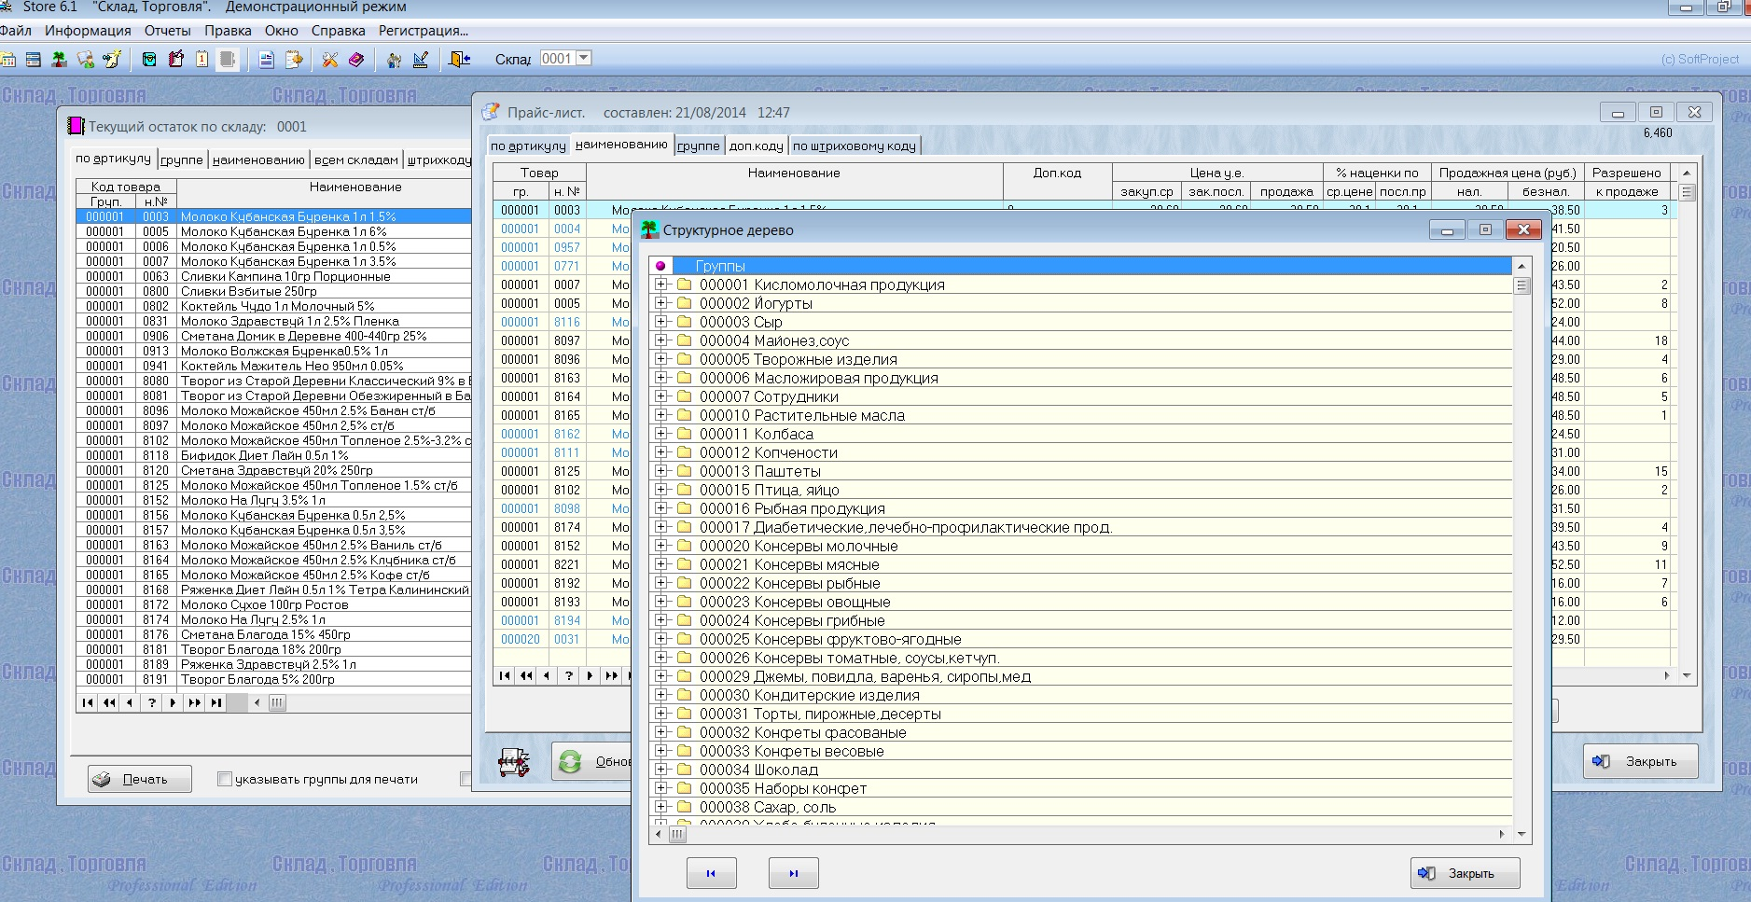Screen dimensions: 1751x902
Task: Click the tree's horizontal scrollbar thumb
Action: (677, 834)
